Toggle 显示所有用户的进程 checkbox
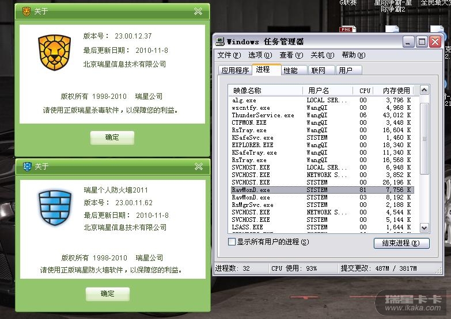This screenshot has height=319, width=451. [x=232, y=242]
